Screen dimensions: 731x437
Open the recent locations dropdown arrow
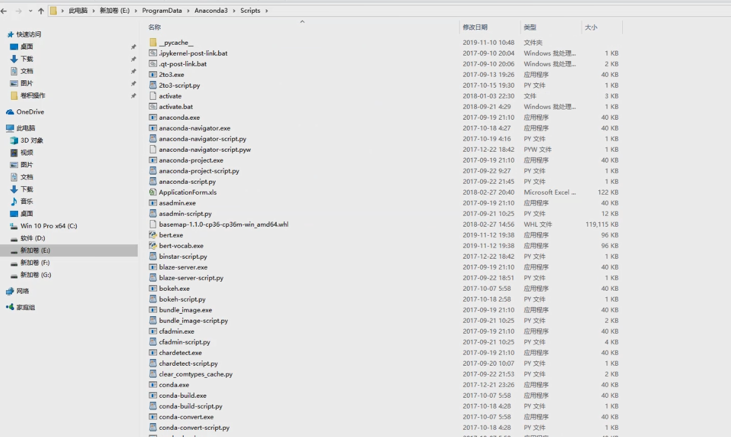(x=30, y=11)
